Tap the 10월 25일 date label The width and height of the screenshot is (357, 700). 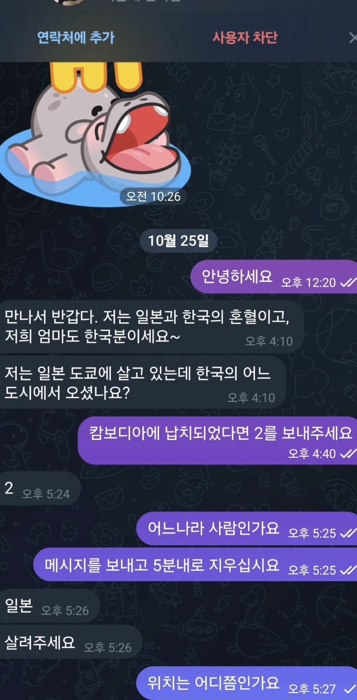click(178, 241)
